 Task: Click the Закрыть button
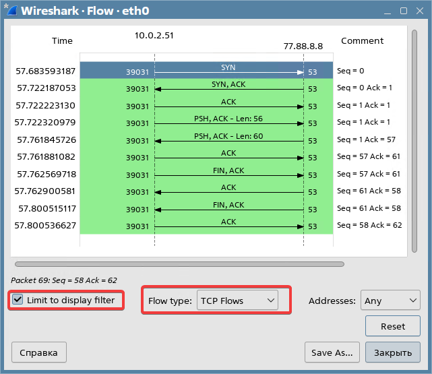[393, 352]
